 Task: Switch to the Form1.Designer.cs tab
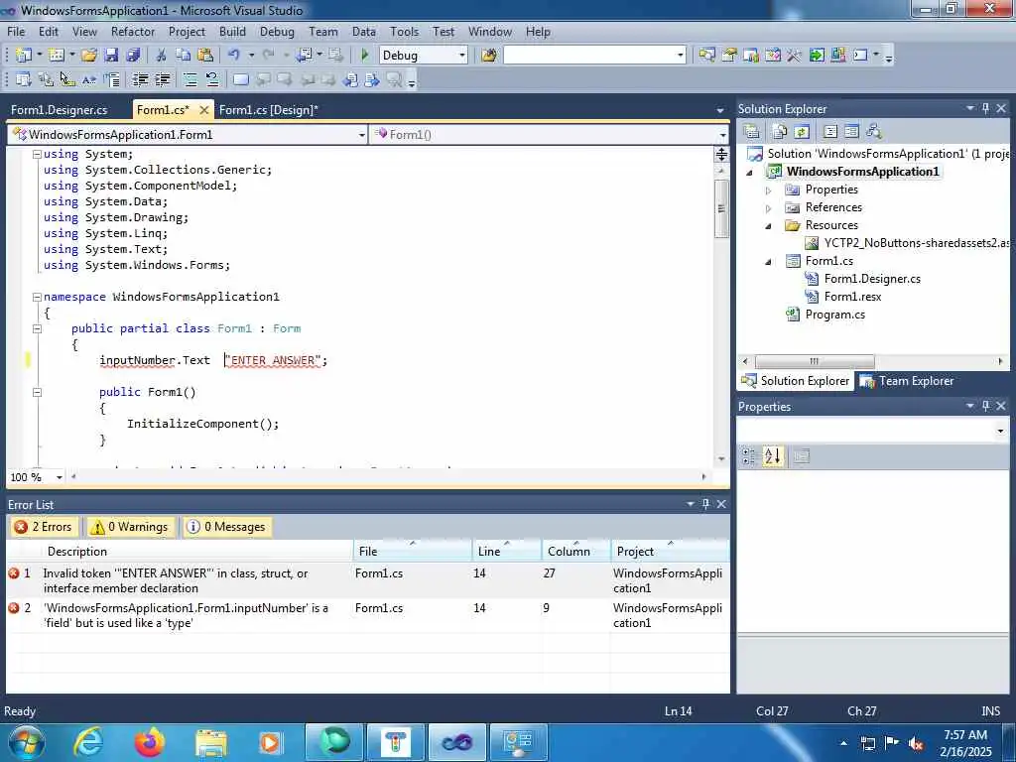click(x=59, y=110)
